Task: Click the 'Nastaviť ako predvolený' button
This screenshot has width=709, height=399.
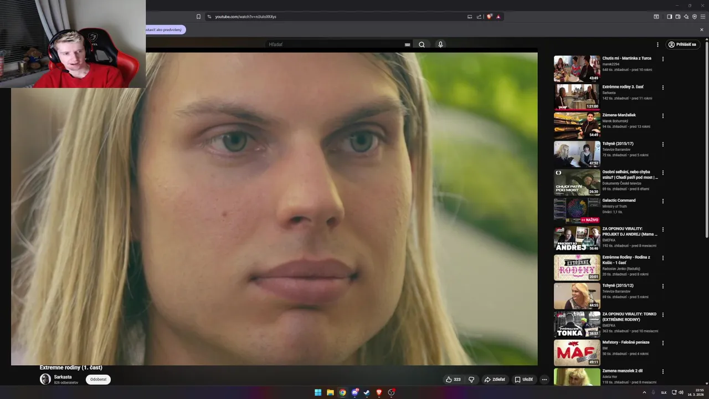Action: (165, 29)
